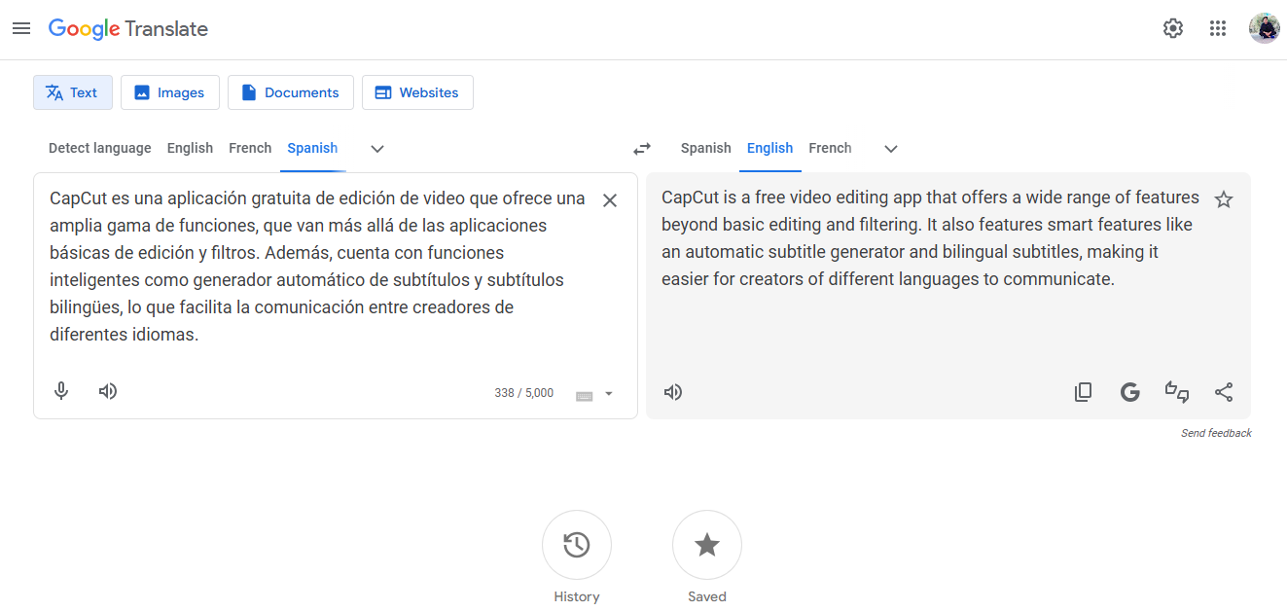Image resolution: width=1287 pixels, height=611 pixels.
Task: Open the main navigation menu
Action: 21,28
